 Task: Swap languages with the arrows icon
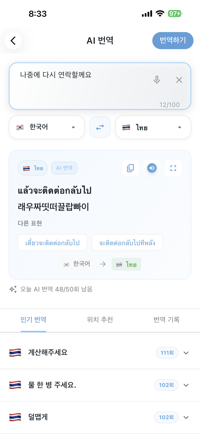tap(100, 127)
